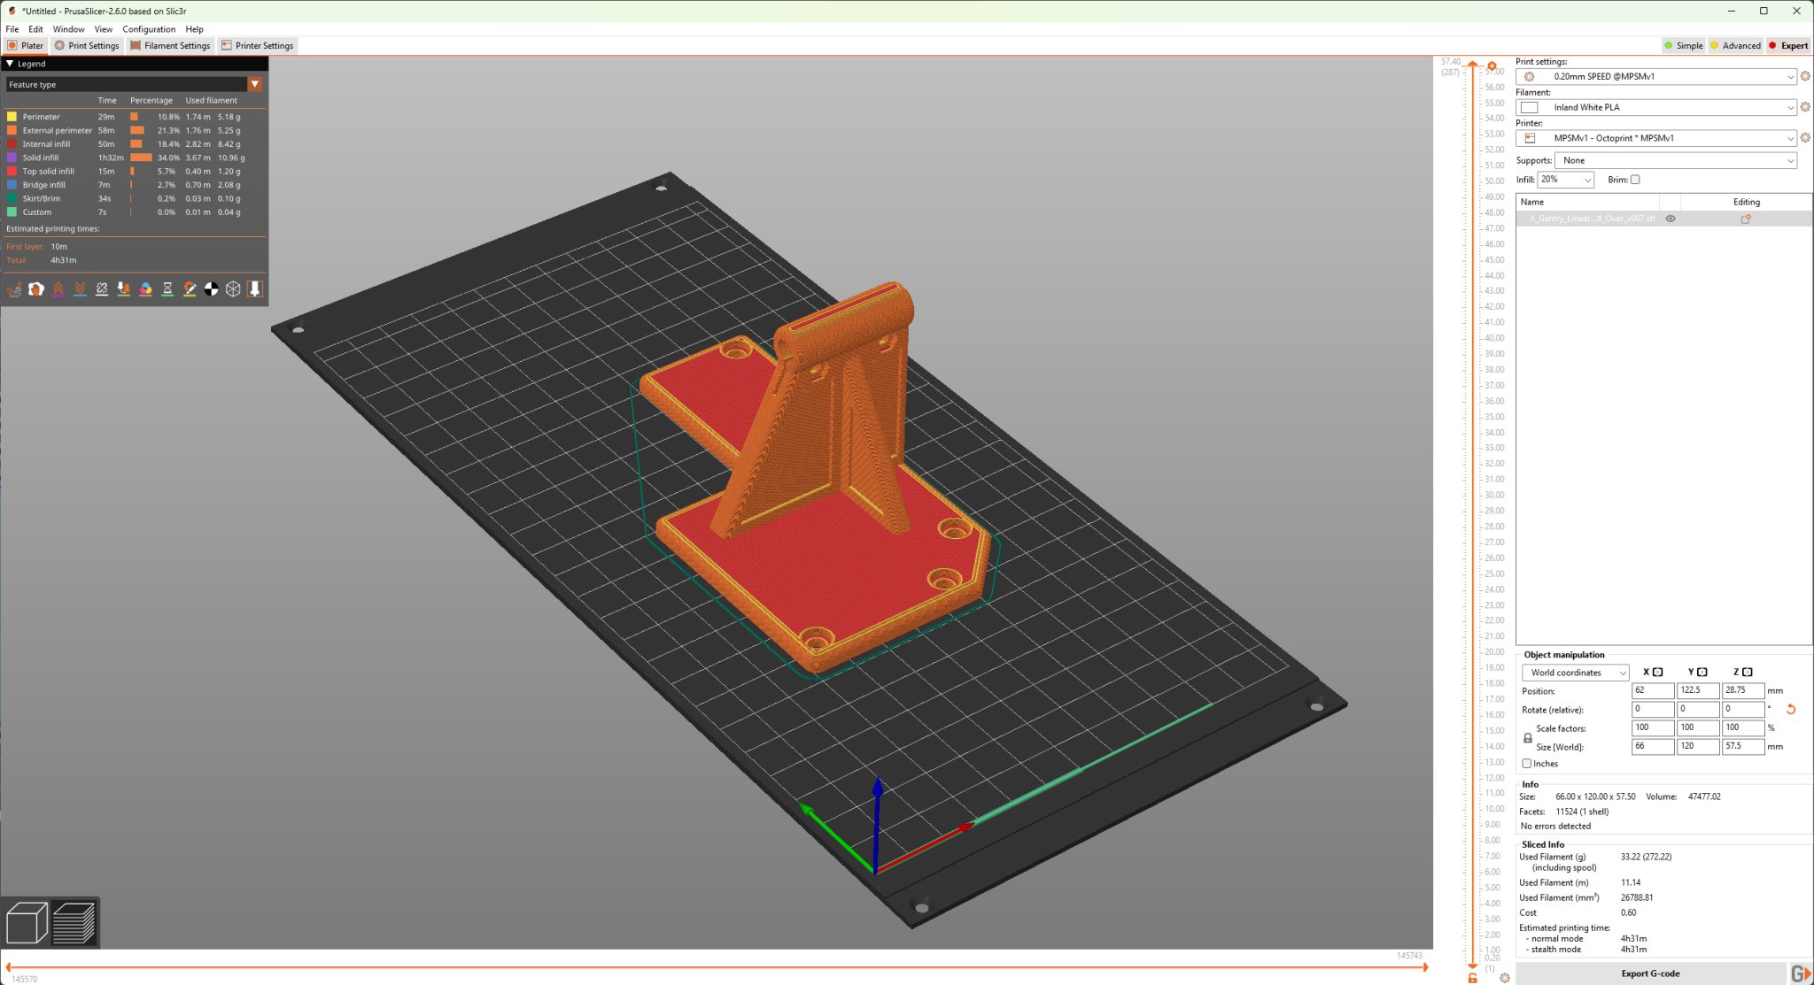Open the Supports dropdown

click(1675, 160)
